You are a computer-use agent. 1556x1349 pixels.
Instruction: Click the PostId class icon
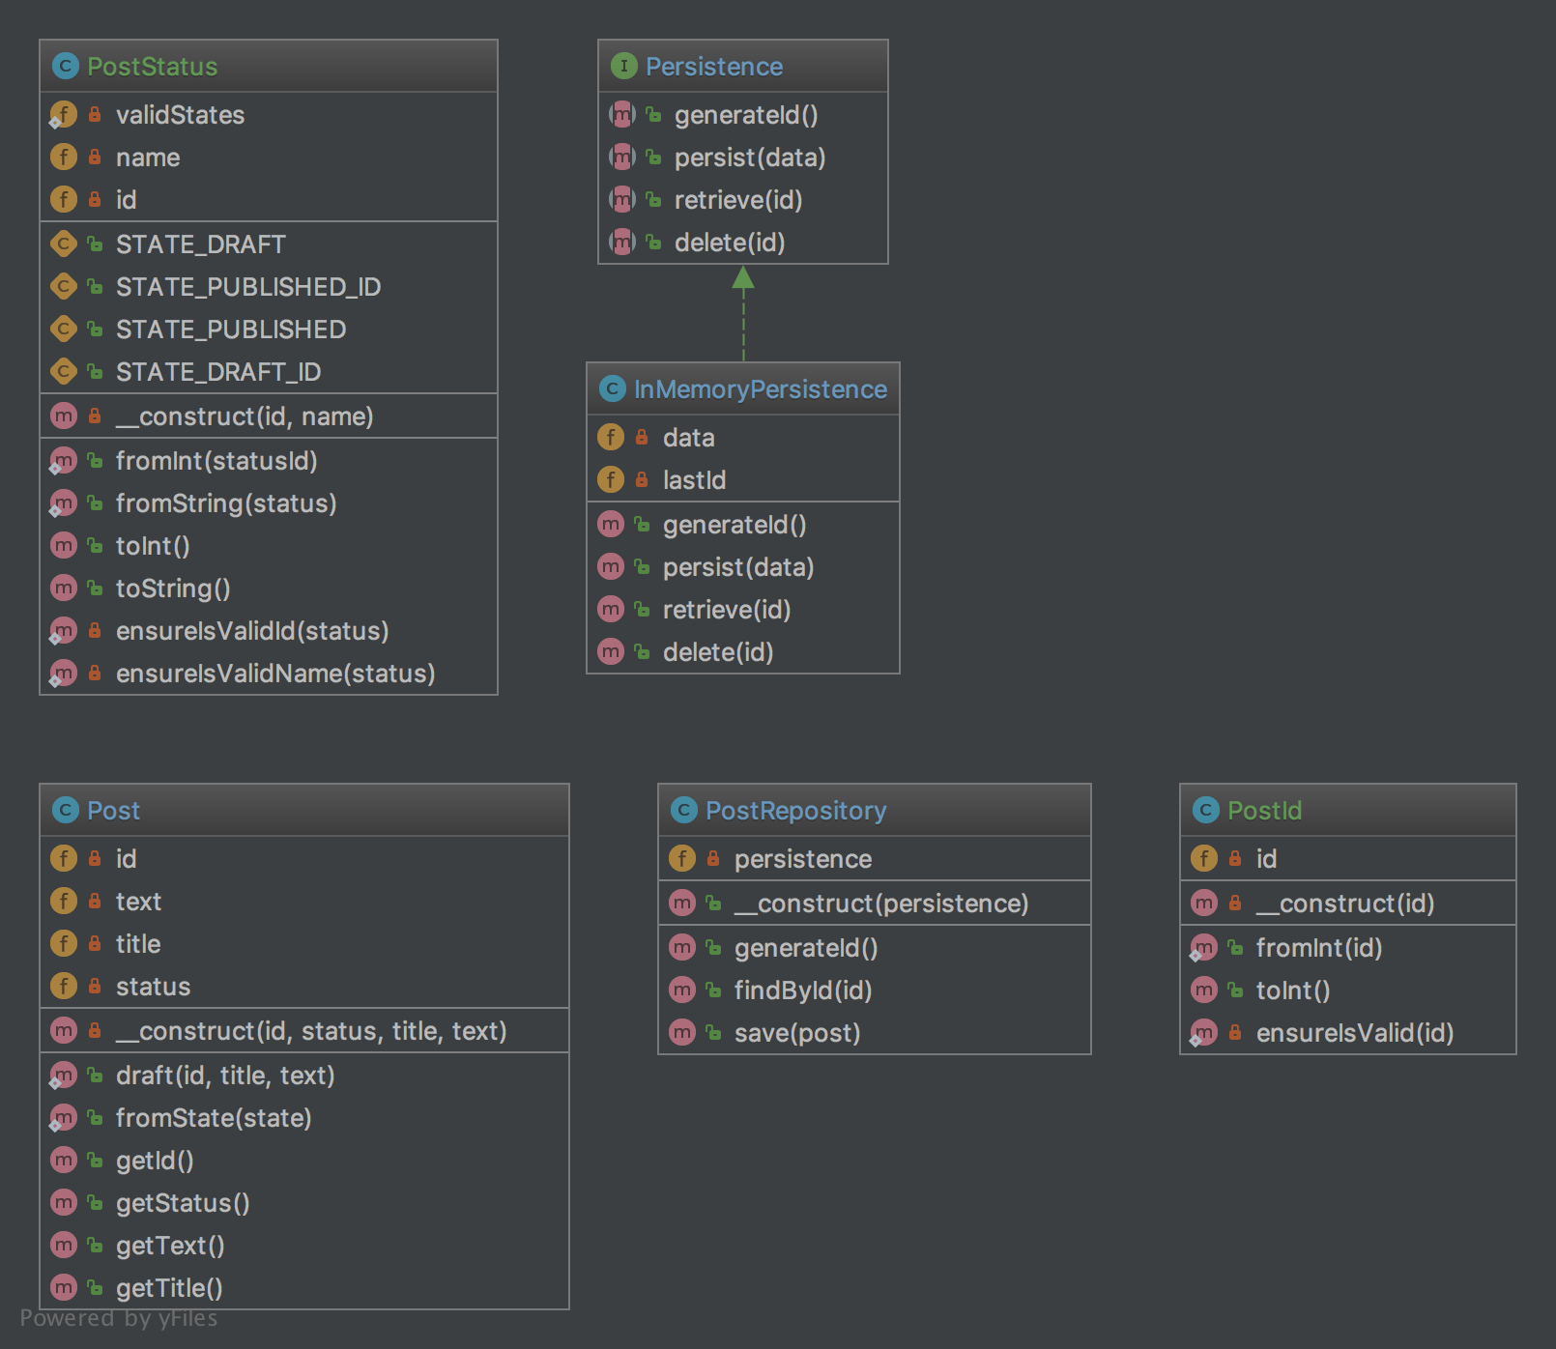click(1205, 810)
